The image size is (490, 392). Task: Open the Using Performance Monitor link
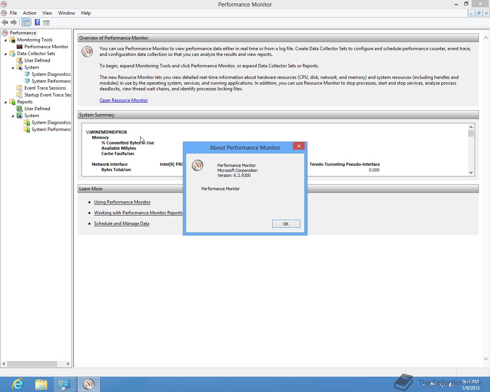pos(122,202)
